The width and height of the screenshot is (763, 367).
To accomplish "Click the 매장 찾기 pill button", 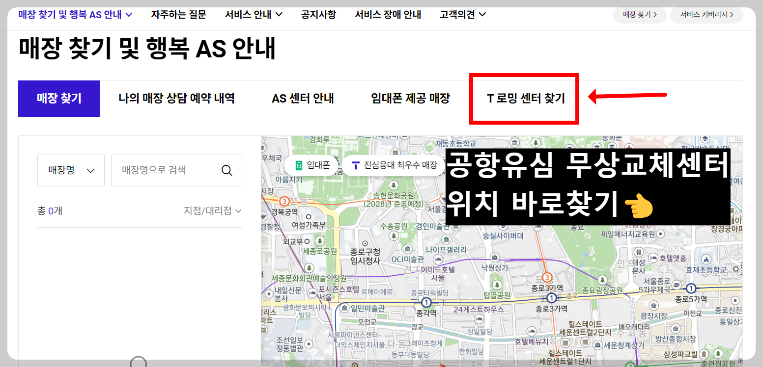I will pyautogui.click(x=640, y=15).
